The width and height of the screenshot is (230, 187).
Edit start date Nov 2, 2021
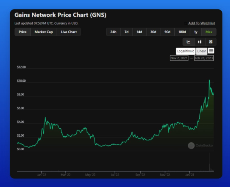pyautogui.click(x=179, y=58)
